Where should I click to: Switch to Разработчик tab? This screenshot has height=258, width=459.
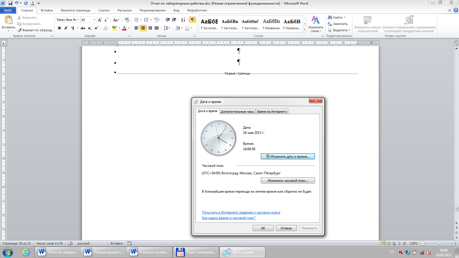(197, 10)
